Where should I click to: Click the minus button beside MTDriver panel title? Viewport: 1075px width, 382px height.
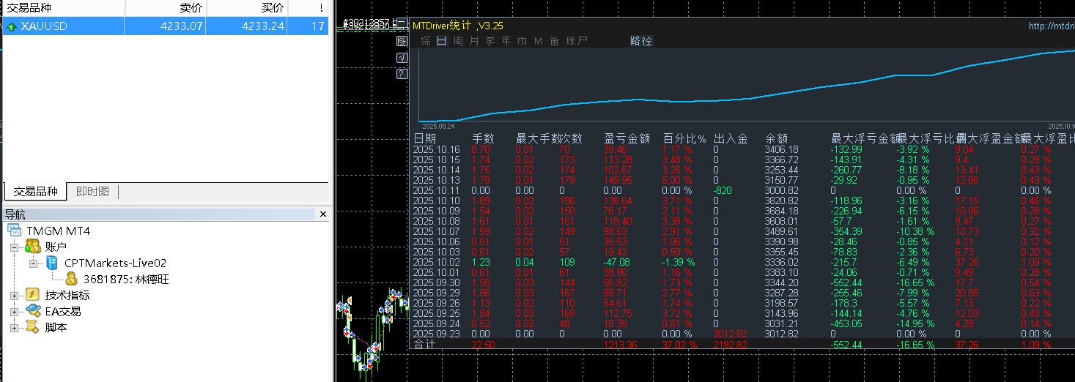click(402, 24)
